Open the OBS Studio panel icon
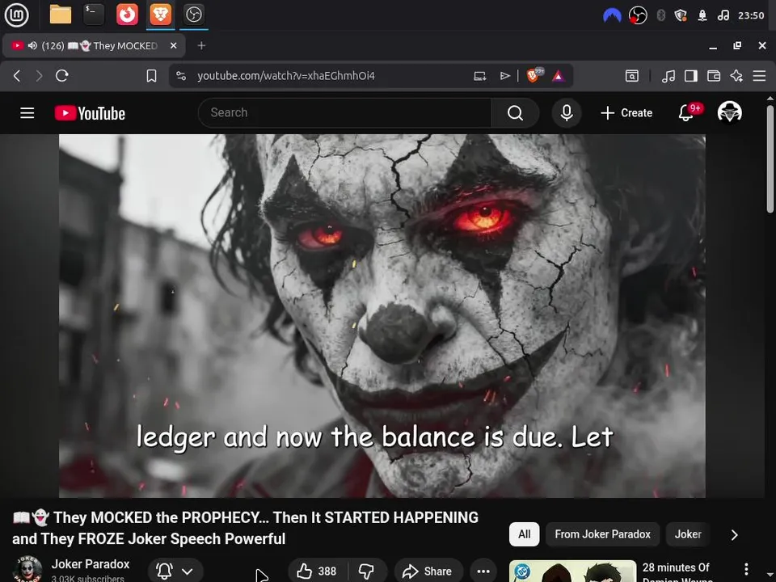776x582 pixels. [193, 15]
